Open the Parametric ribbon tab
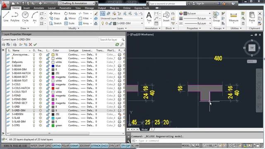The height and width of the screenshot is (149, 265). pos(65,8)
